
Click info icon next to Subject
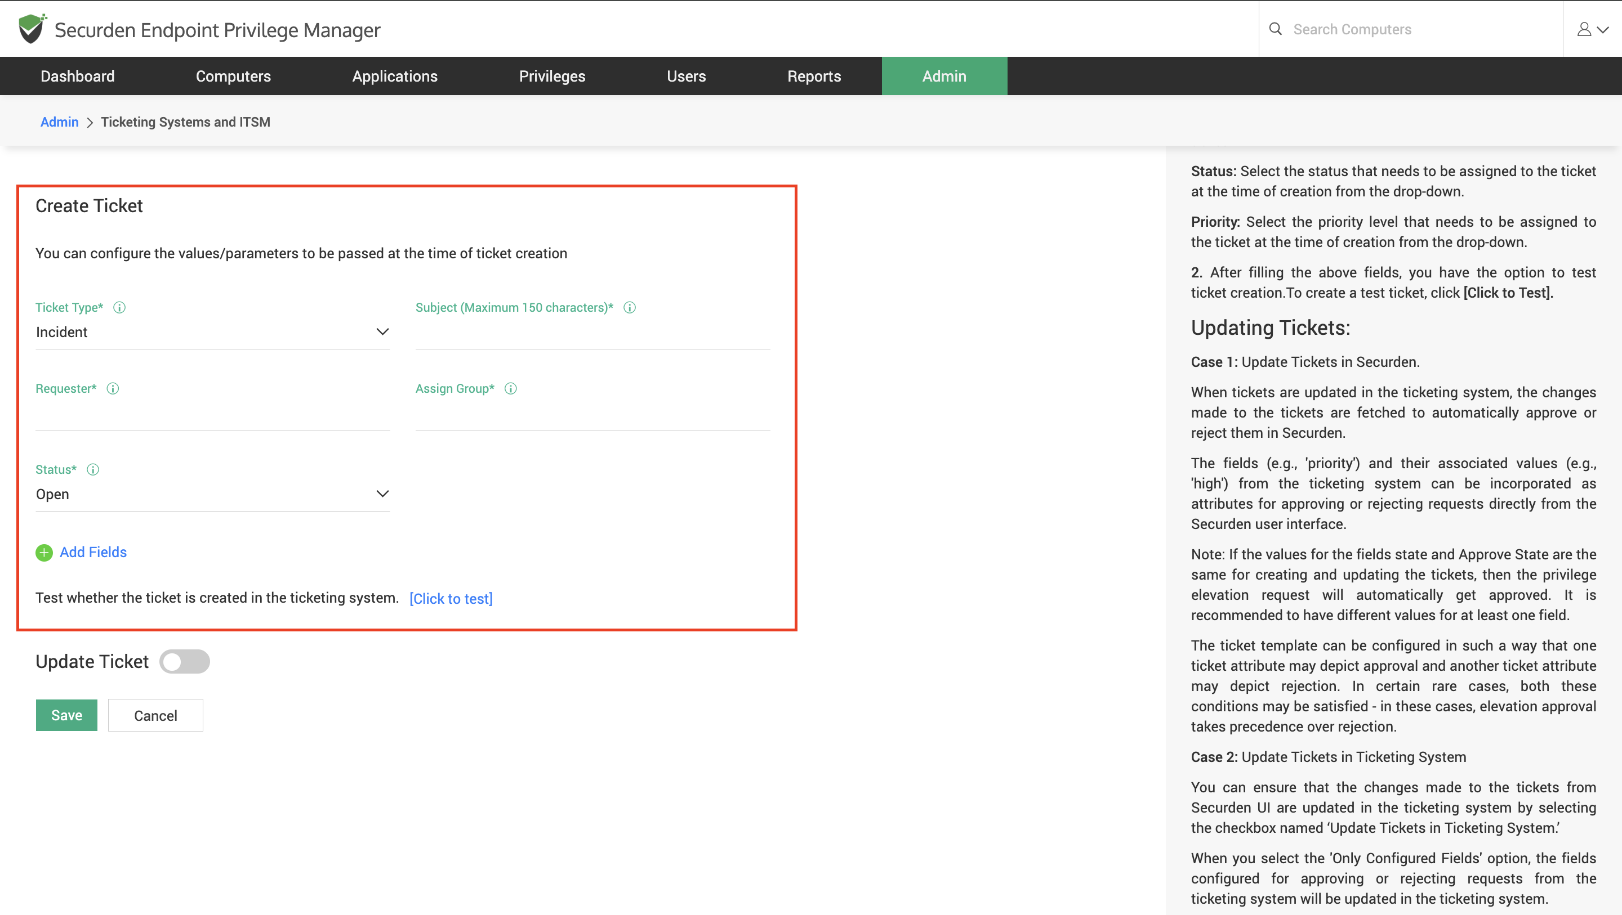[630, 307]
